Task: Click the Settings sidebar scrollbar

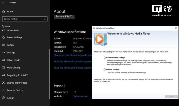Action: (x=50, y=74)
